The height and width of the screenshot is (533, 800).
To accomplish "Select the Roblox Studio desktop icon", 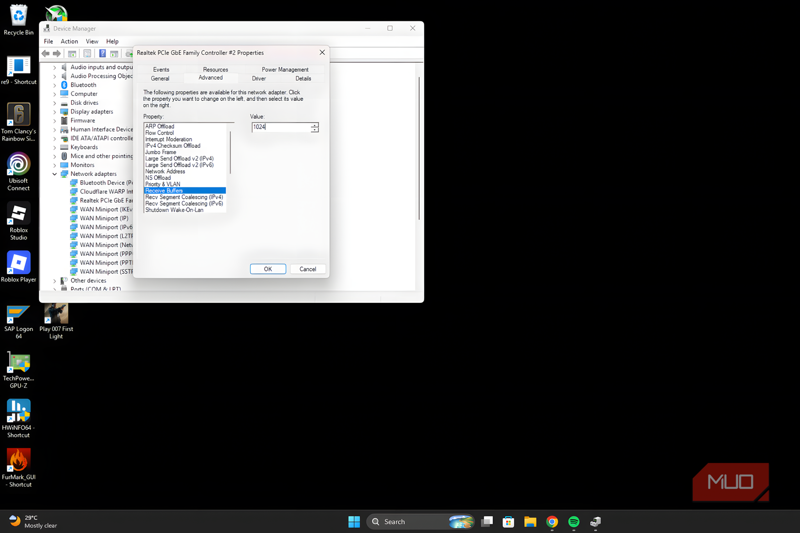I will (x=18, y=221).
